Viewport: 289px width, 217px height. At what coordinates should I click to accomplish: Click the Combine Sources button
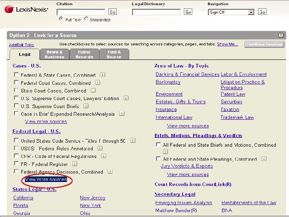264,44
